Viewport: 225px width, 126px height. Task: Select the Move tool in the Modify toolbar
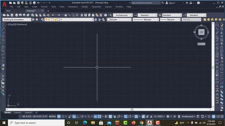pos(222,43)
